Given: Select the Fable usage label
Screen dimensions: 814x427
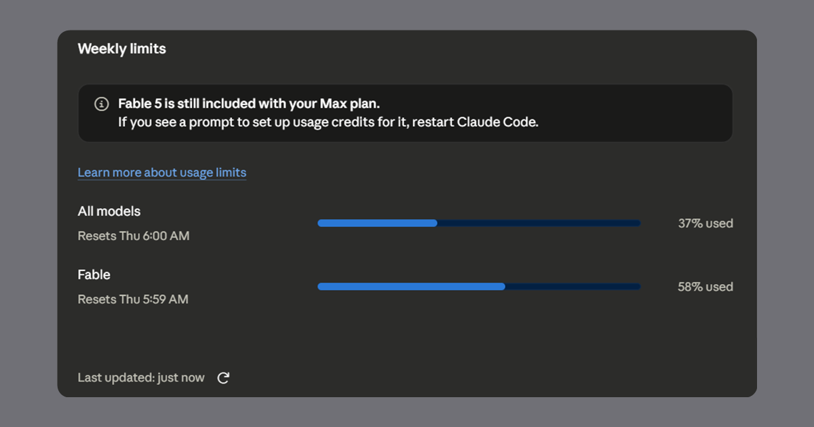Looking at the screenshot, I should pyautogui.click(x=94, y=274).
